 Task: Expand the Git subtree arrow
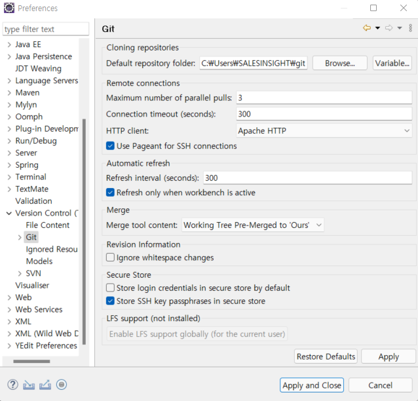(20, 237)
